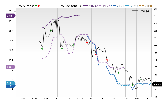Click the 2.4 label on the left axis
This screenshot has height=100, width=167.
click(11, 31)
